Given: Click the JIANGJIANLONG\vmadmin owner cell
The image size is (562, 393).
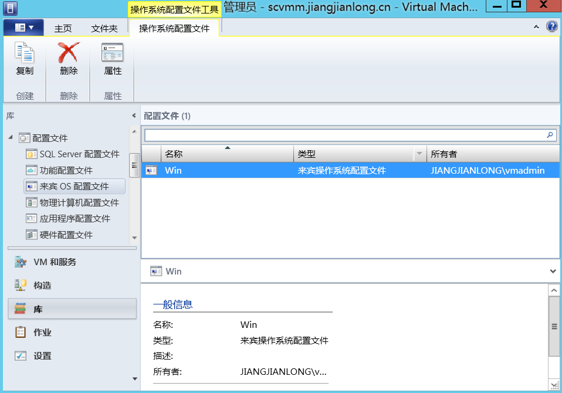Looking at the screenshot, I should pos(487,171).
